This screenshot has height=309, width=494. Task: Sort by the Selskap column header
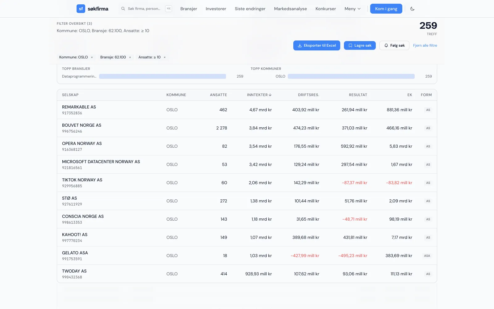(x=70, y=95)
